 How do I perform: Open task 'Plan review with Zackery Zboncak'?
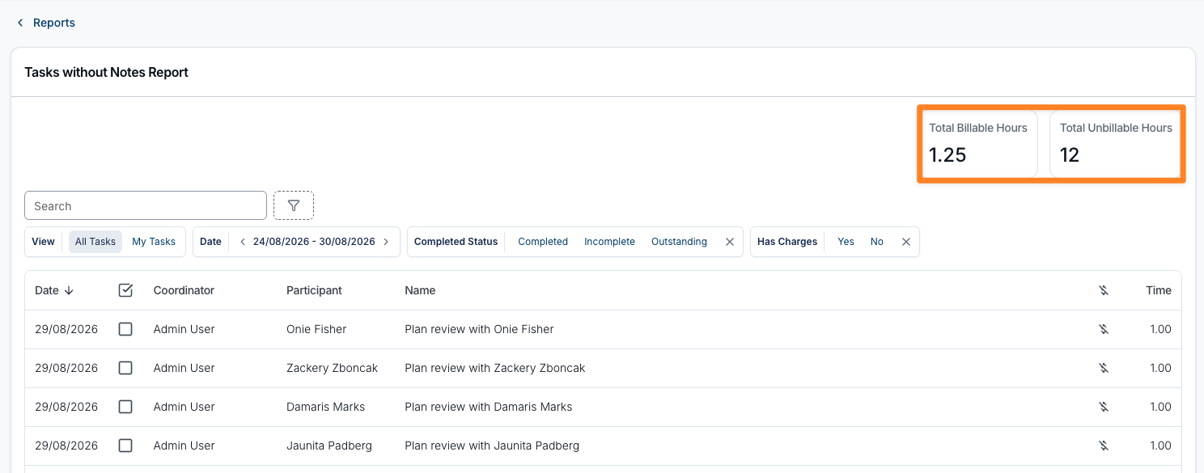point(494,368)
